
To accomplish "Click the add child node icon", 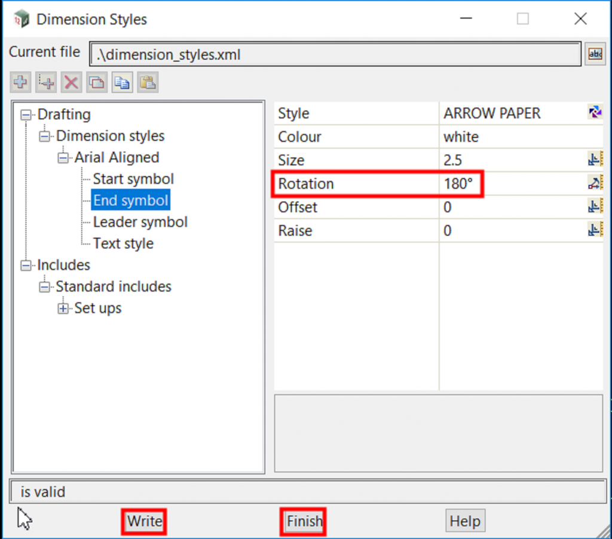I will tap(46, 82).
